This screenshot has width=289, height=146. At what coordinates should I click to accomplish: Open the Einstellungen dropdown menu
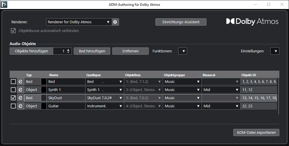pos(275,51)
